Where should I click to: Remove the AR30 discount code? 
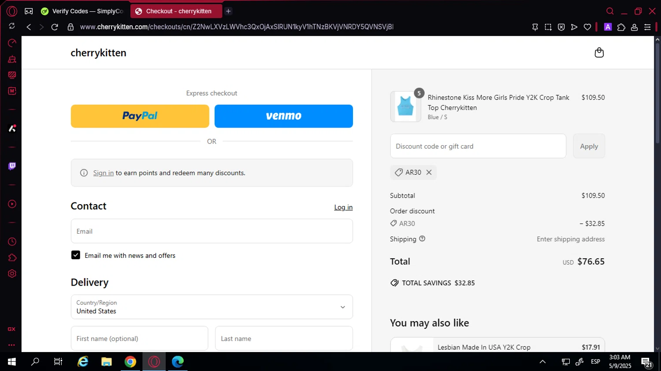429,173
